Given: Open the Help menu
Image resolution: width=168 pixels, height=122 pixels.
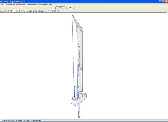Looking at the screenshot, I should coord(51,5).
